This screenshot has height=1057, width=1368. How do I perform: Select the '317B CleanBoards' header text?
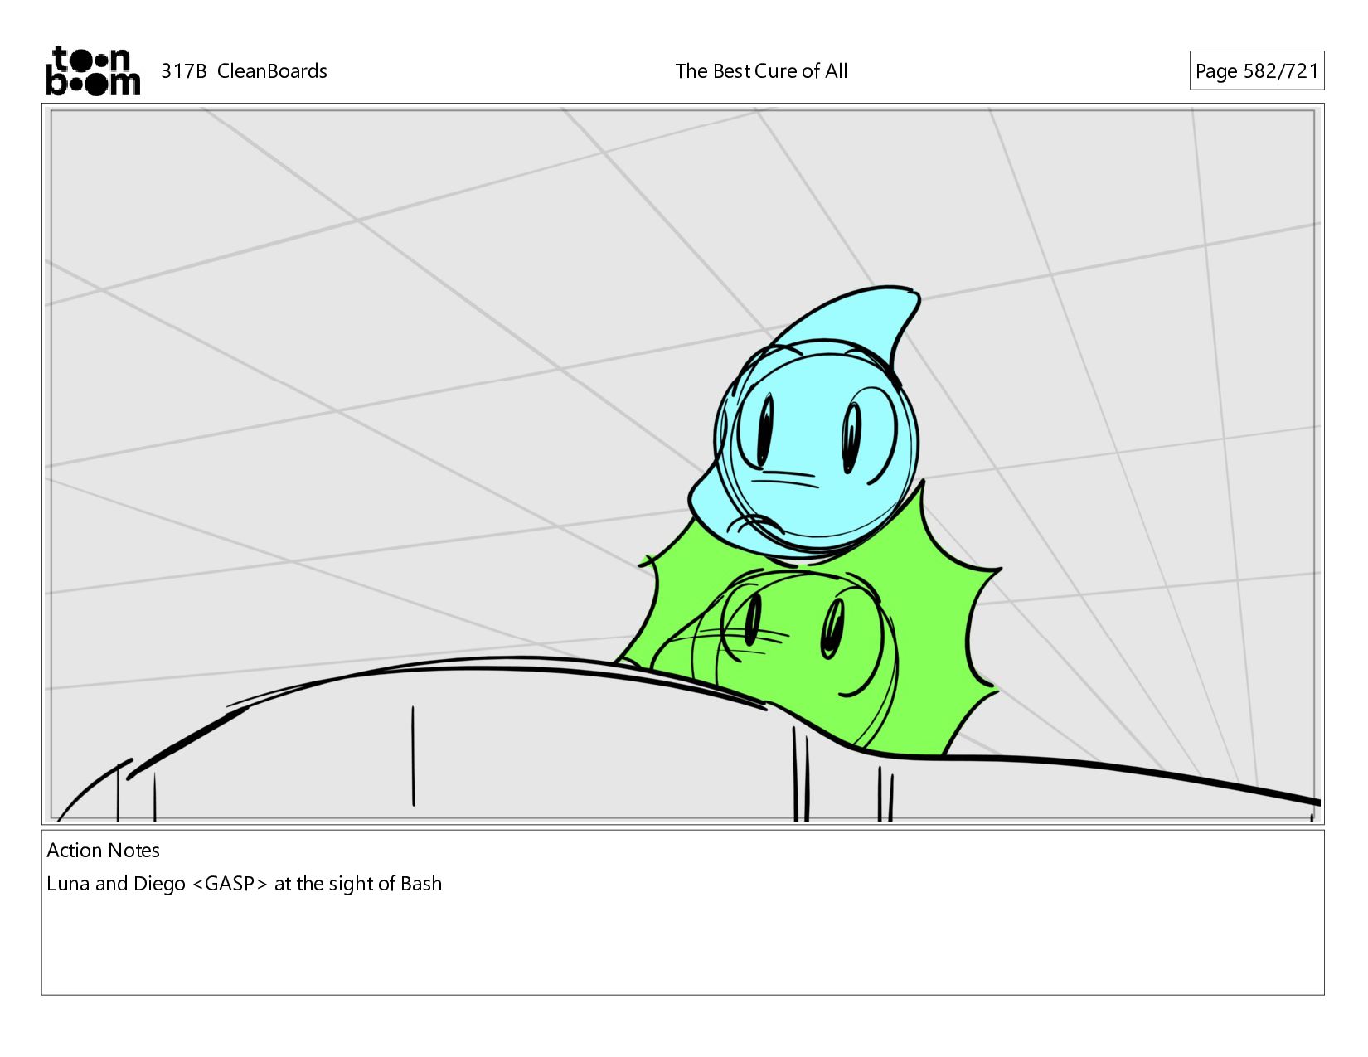click(244, 71)
